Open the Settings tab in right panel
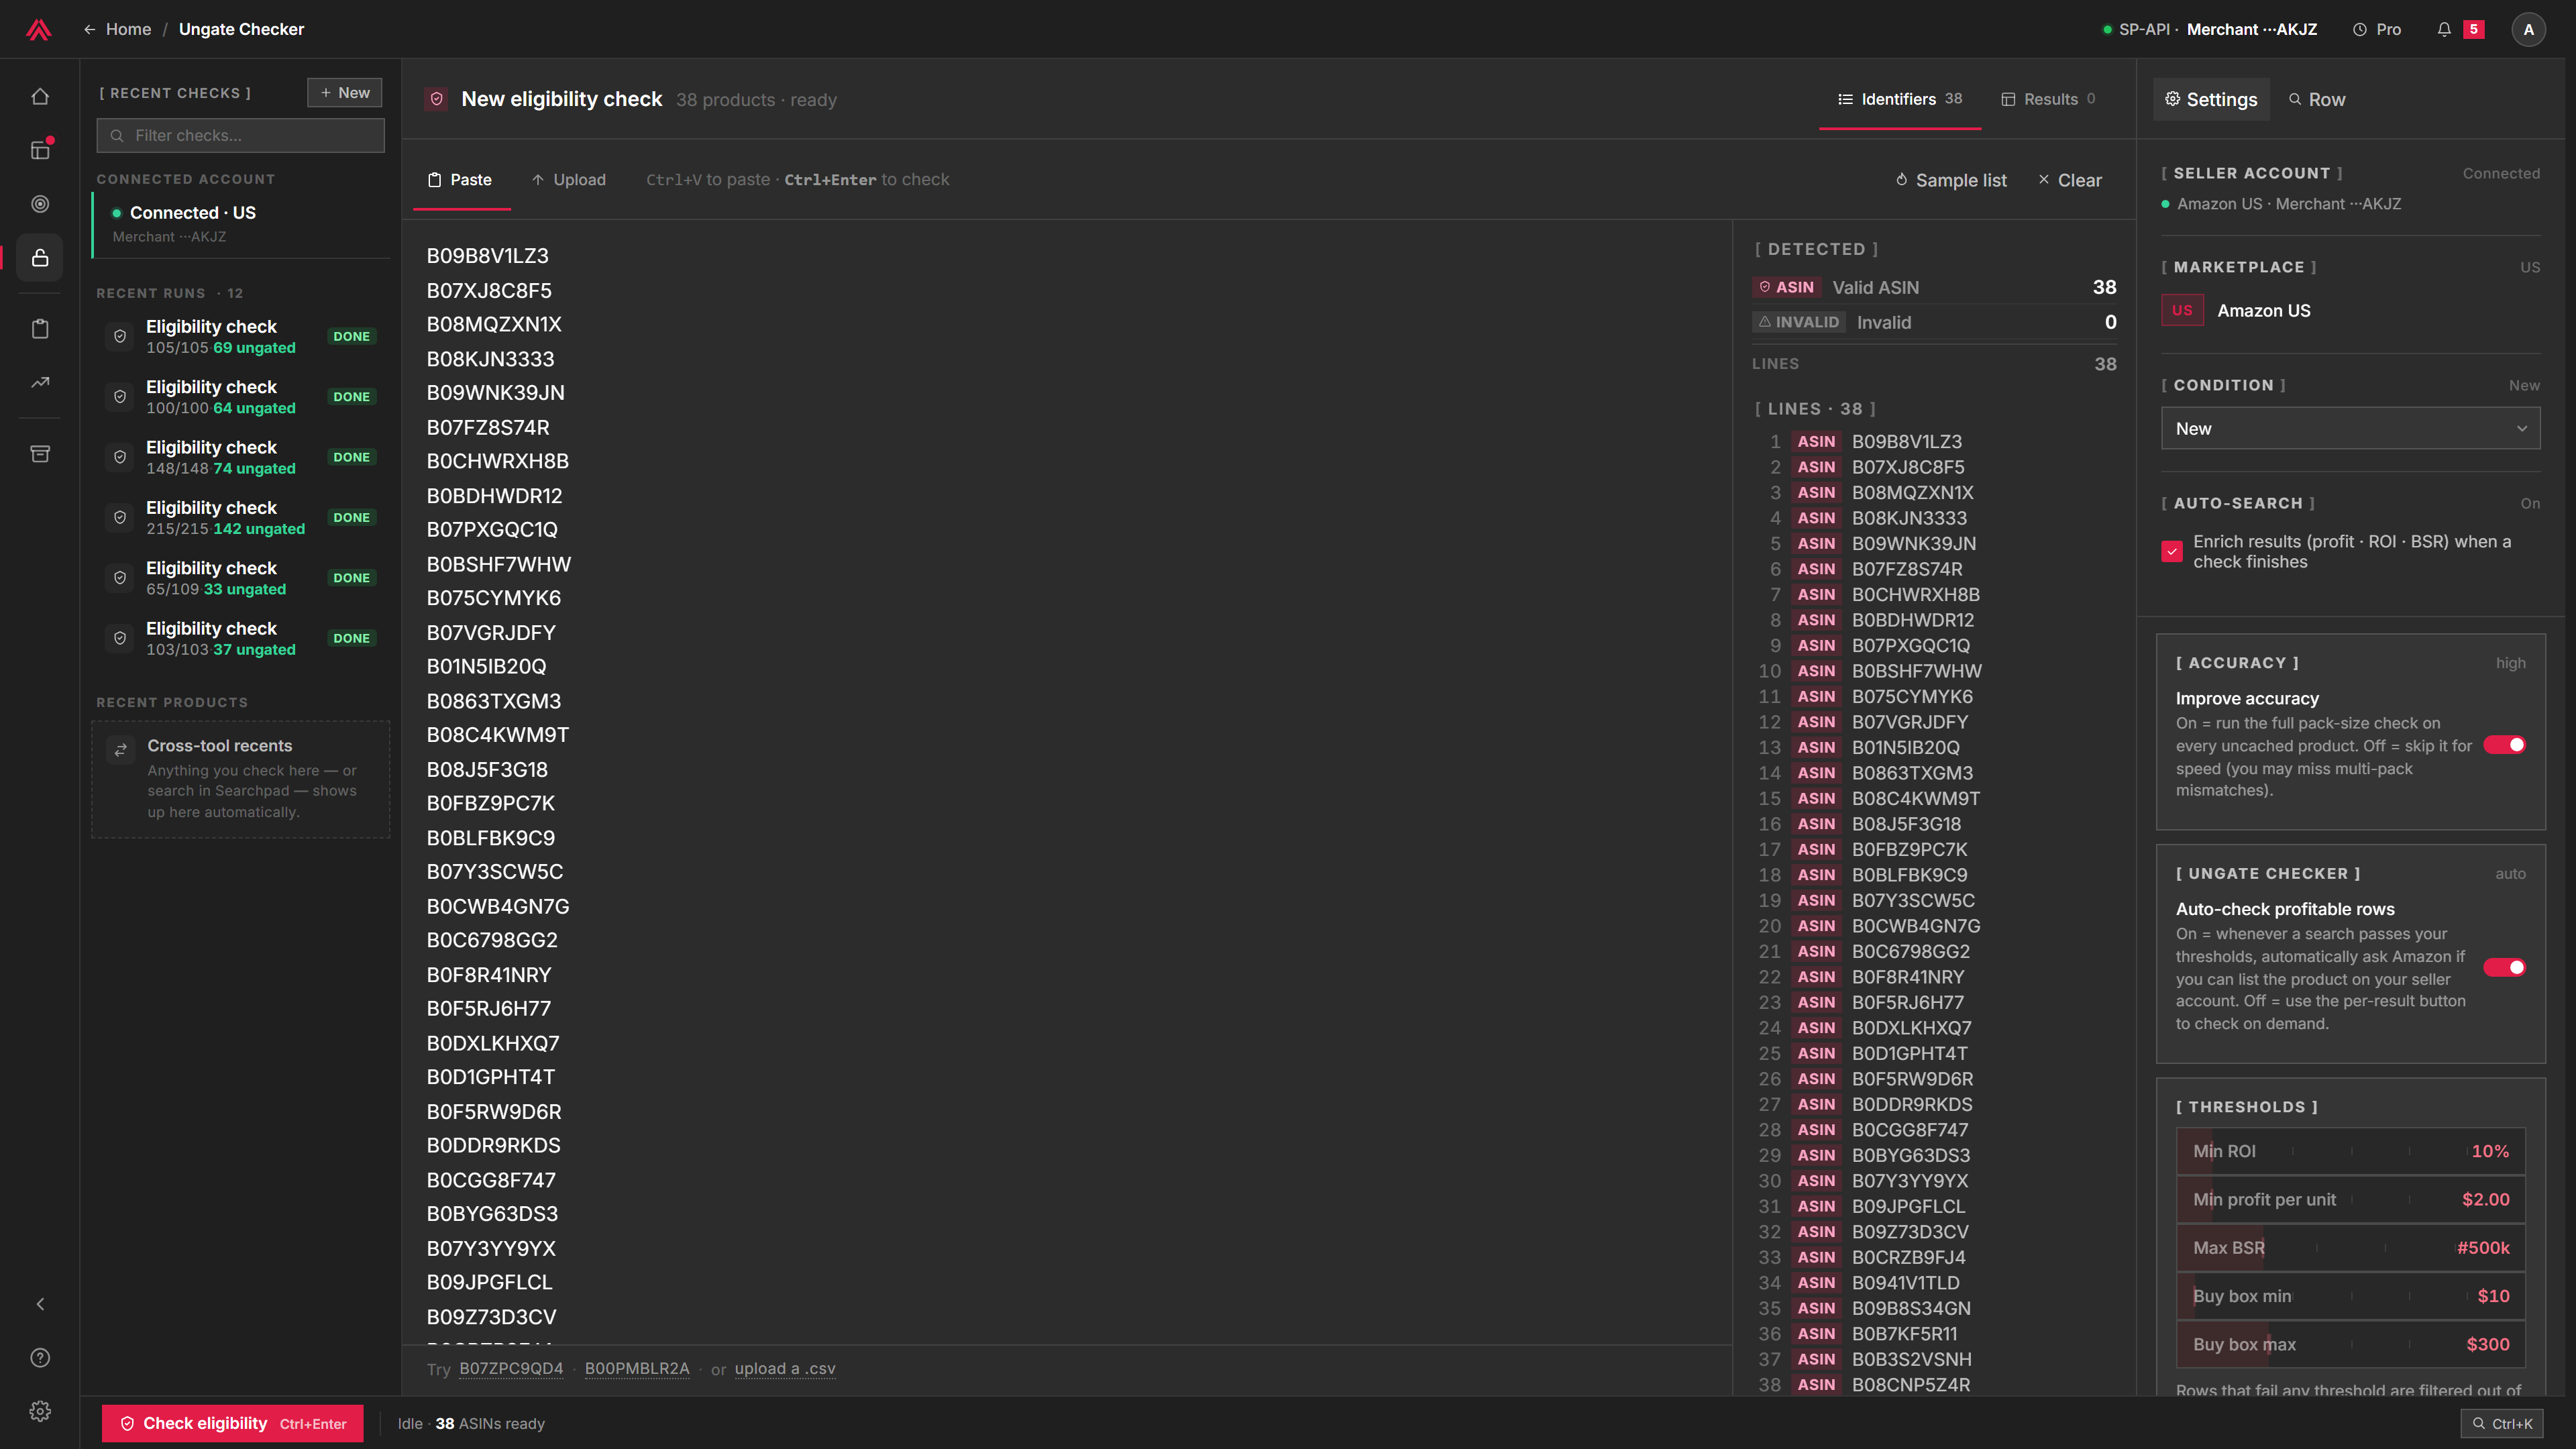The image size is (2576, 1449). point(2211,99)
